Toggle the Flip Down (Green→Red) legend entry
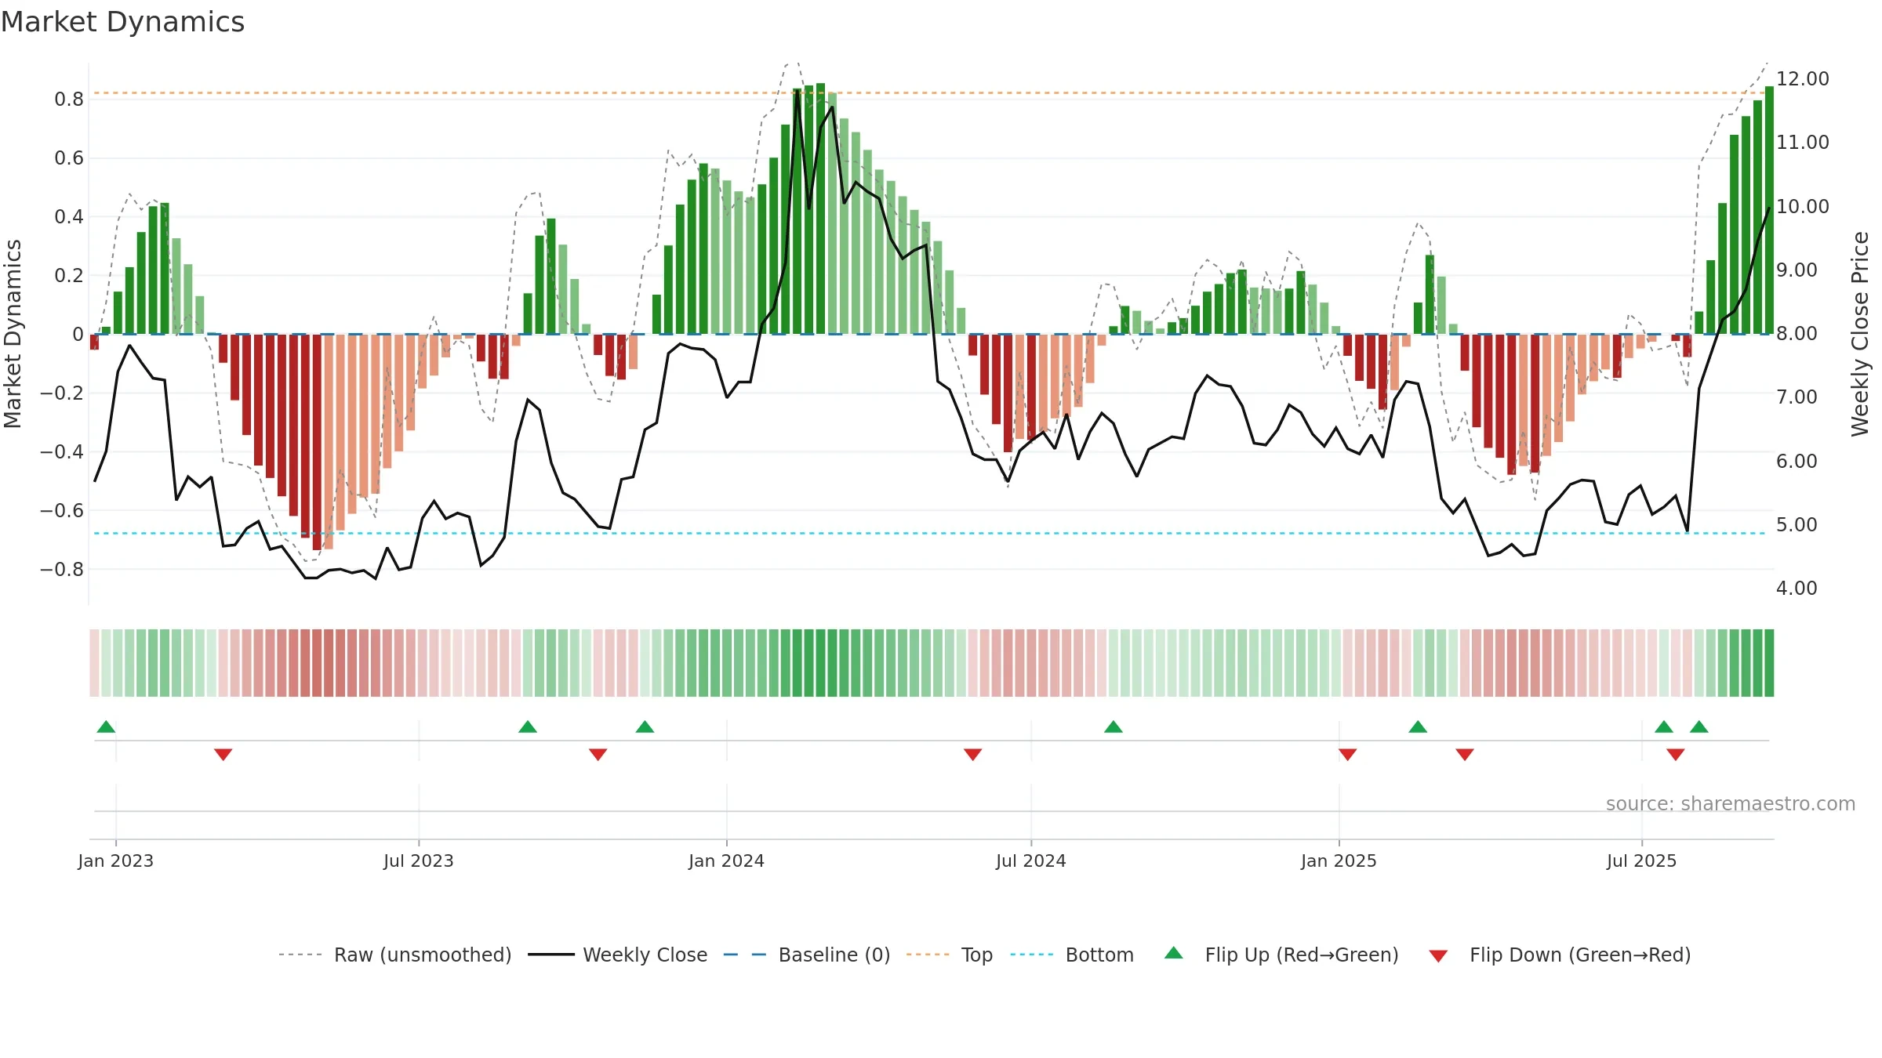Viewport: 1882px width, 1058px height. (x=1560, y=955)
